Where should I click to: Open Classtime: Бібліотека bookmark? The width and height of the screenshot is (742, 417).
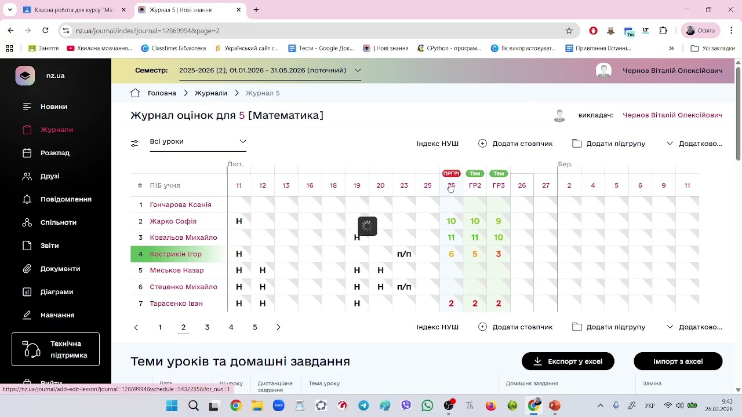point(173,48)
